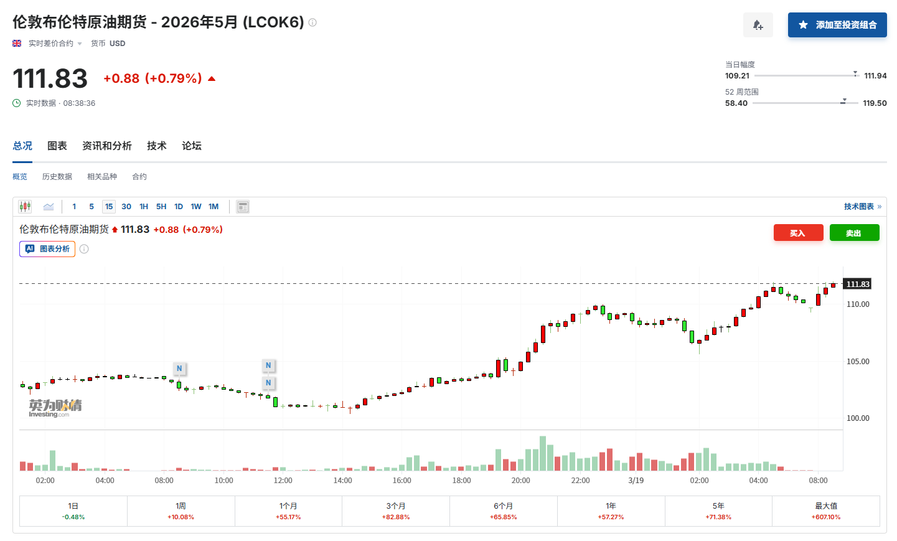Click the info icon beside AI 图表分析
The width and height of the screenshot is (897, 541).
point(84,249)
